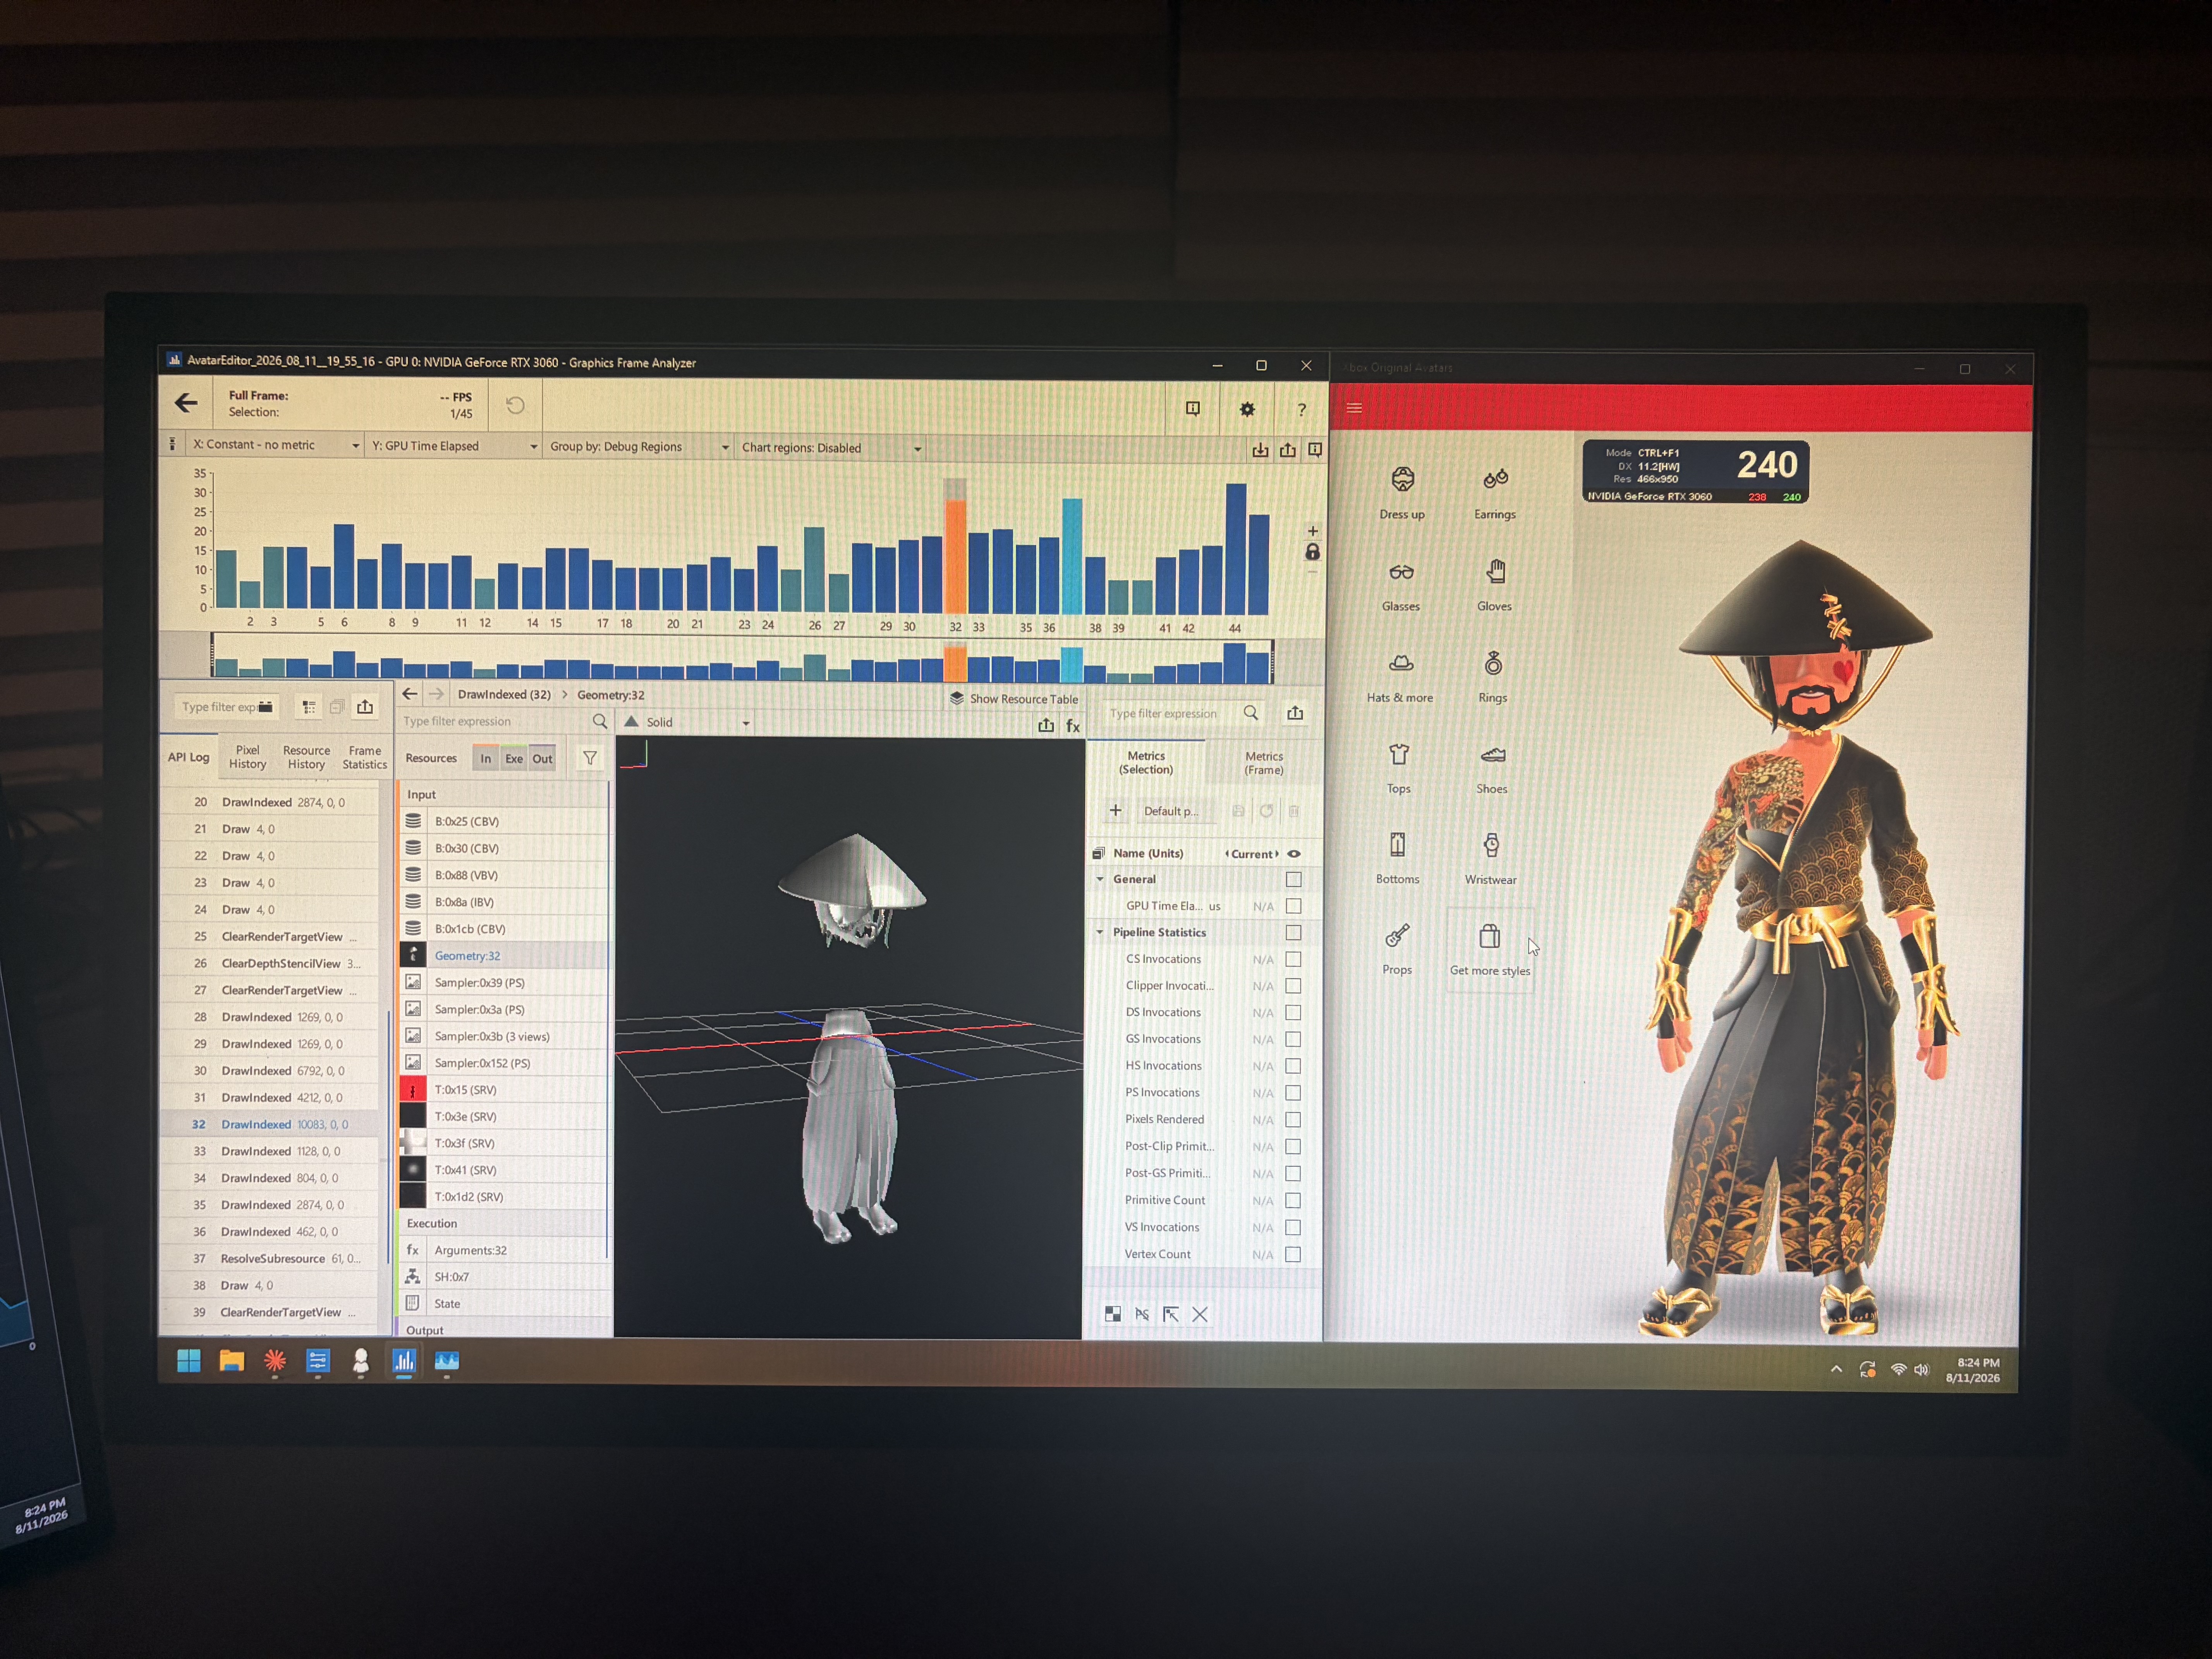Click the search magnifier in resources filter
Viewport: 2212px width, 1659px height.
tap(600, 721)
